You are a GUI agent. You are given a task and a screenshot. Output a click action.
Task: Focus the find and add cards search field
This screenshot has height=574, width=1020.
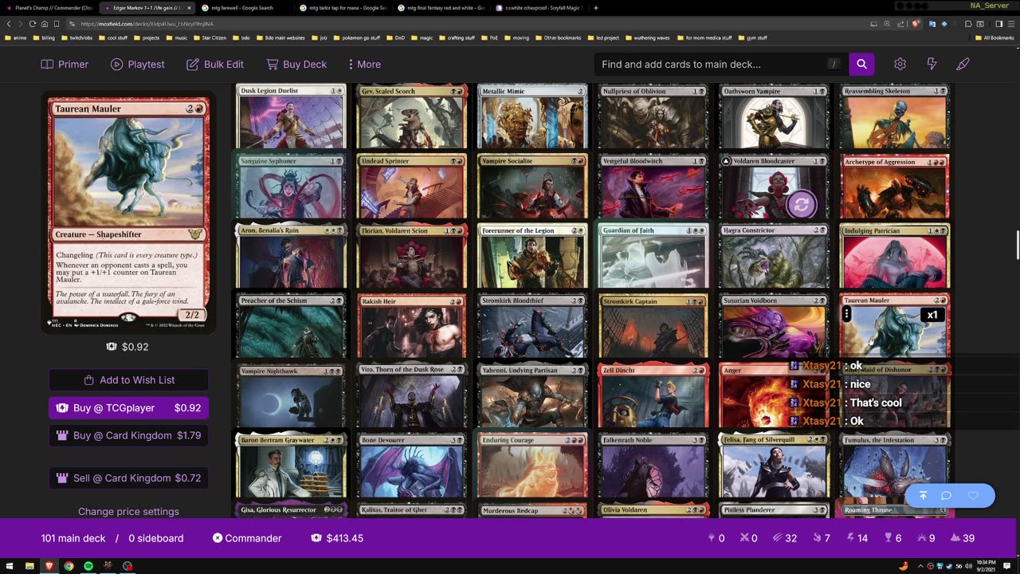[721, 64]
